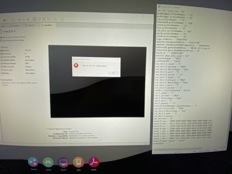Screen dimensions: 232x174
Task: Open the Help menu in Notepad
Action: (x=182, y=11)
